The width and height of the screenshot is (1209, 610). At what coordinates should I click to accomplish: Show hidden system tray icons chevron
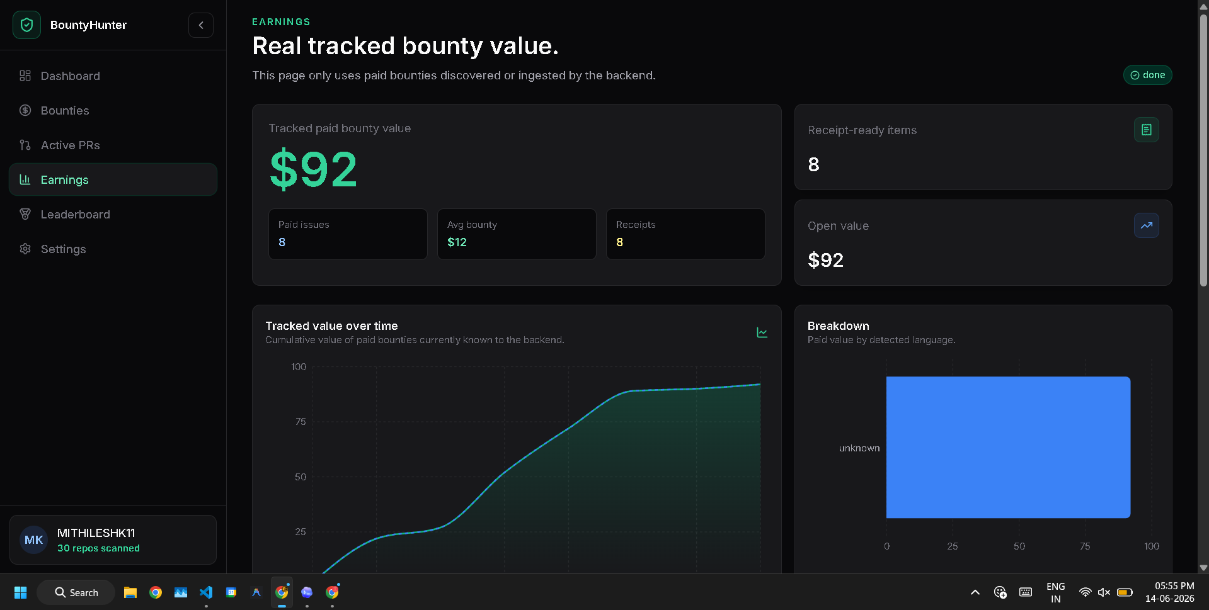pyautogui.click(x=975, y=592)
